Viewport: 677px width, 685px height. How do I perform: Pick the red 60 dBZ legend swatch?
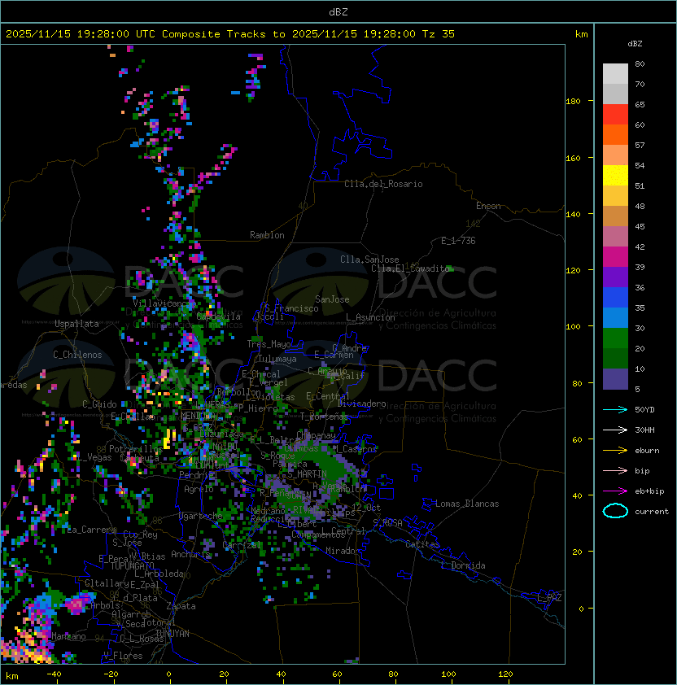[615, 115]
